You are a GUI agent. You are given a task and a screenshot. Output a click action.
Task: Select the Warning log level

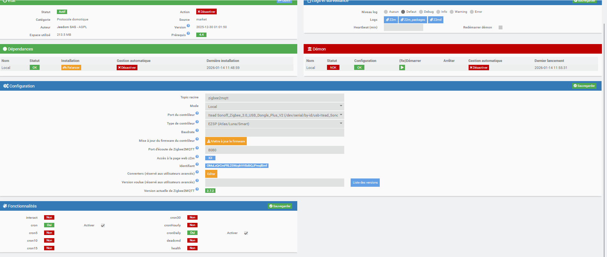(x=452, y=12)
